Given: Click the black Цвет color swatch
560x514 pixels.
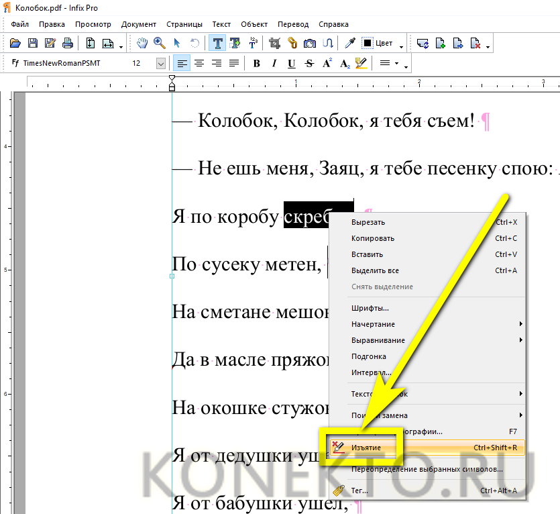Looking at the screenshot, I should [368, 43].
